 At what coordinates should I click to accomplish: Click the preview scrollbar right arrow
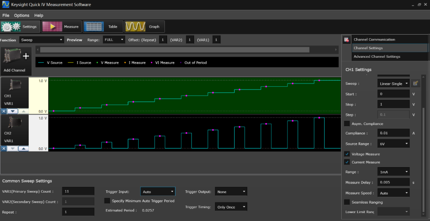[x=336, y=50]
